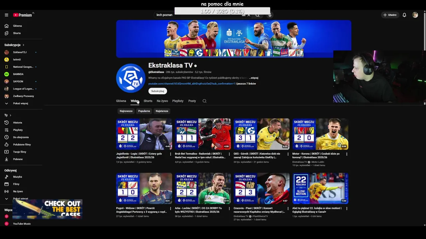Click the Utwórz create button
Image resolution: width=426 pixels, height=239 pixels.
[x=390, y=15]
